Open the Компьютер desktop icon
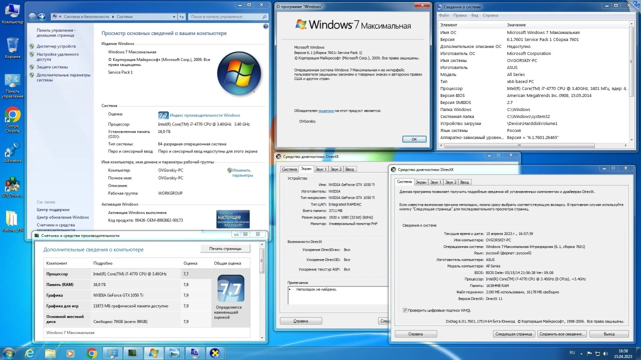 (x=13, y=14)
